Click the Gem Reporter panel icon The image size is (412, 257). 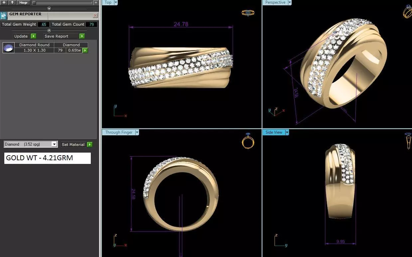pyautogui.click(x=4, y=16)
